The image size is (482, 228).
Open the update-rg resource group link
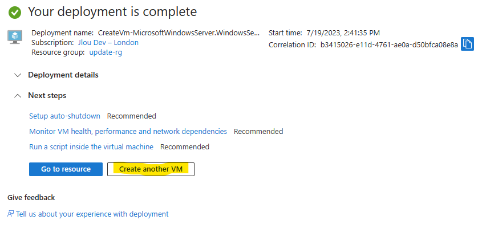pyautogui.click(x=106, y=52)
